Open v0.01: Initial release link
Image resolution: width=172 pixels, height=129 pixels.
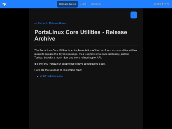tap(51, 76)
